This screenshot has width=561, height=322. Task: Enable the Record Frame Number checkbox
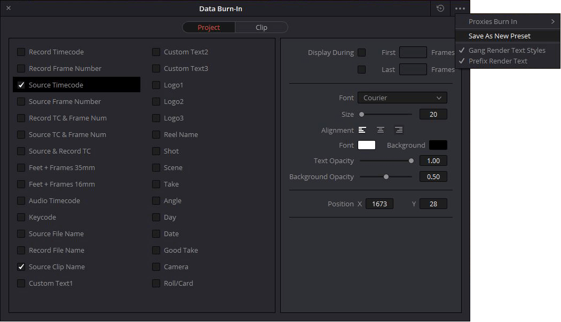21,69
